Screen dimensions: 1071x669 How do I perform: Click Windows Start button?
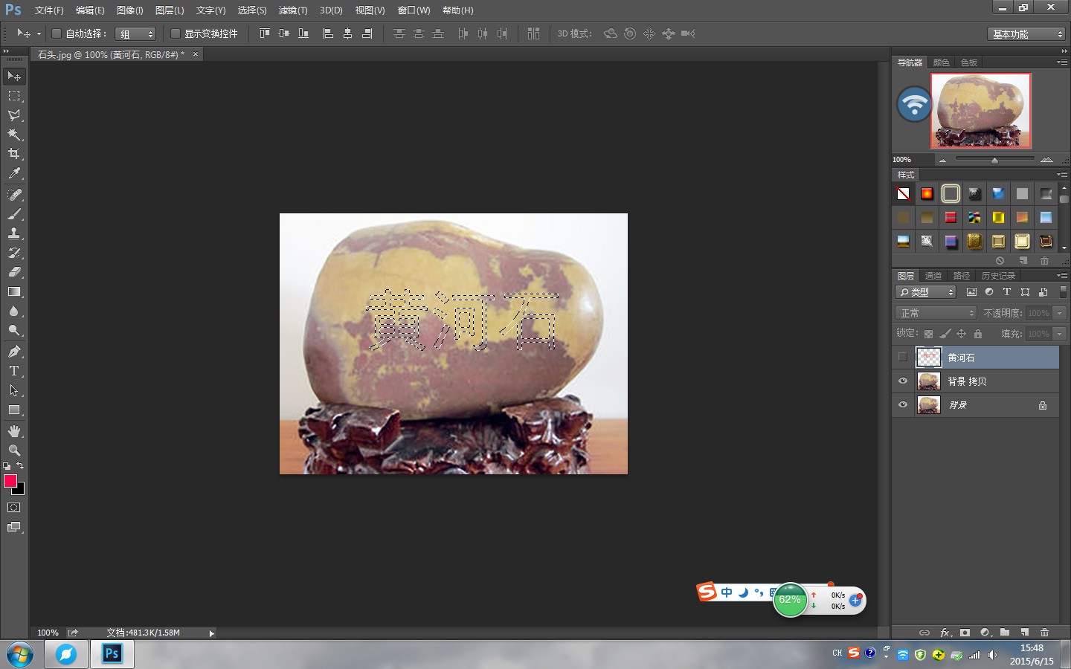pyautogui.click(x=20, y=655)
